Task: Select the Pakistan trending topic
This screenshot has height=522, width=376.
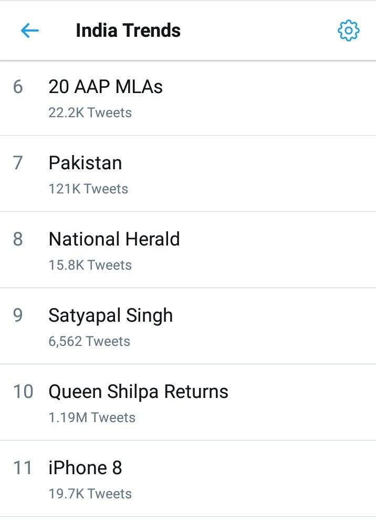Action: coord(85,163)
